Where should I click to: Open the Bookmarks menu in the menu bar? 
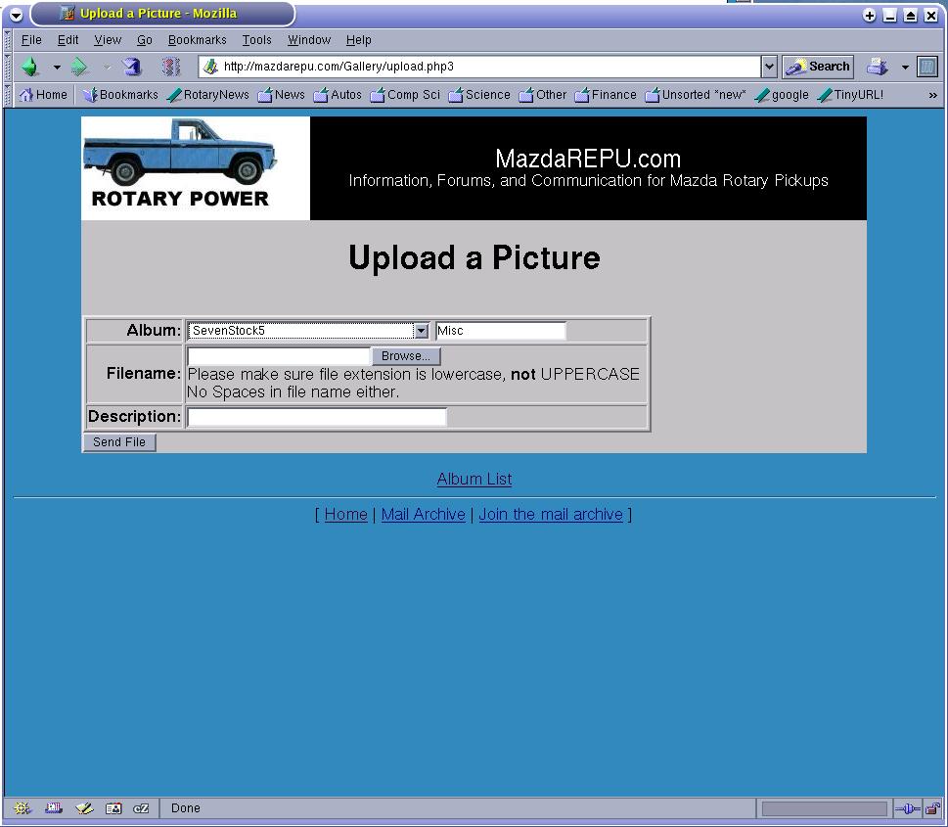click(x=197, y=40)
